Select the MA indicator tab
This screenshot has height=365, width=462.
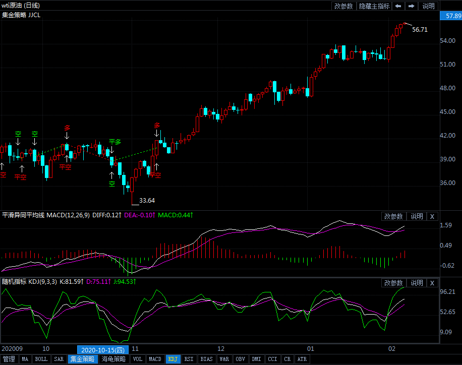[x=25, y=359]
